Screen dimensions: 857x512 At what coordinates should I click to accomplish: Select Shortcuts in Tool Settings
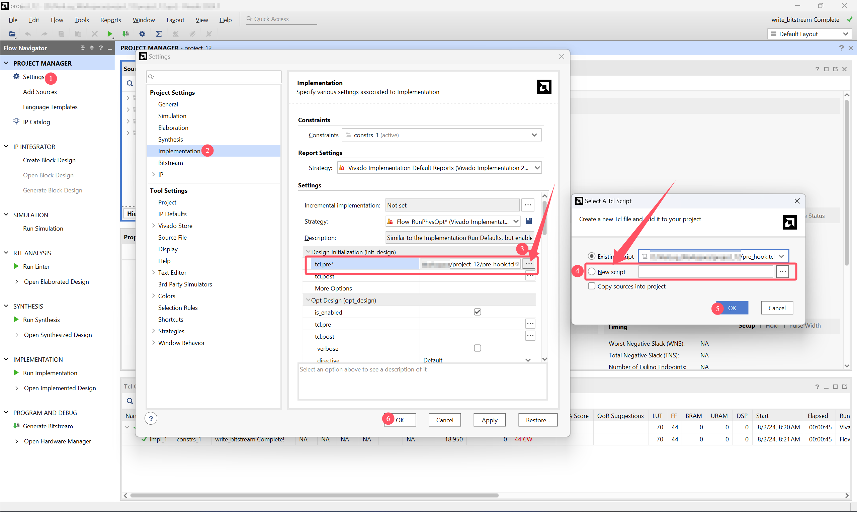[x=170, y=320]
